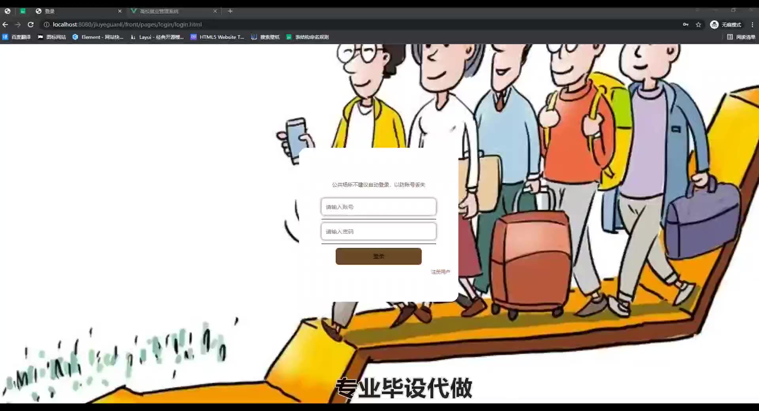This screenshot has height=411, width=759.
Task: Open the Element - 网站快 bookmark
Action: (x=98, y=37)
